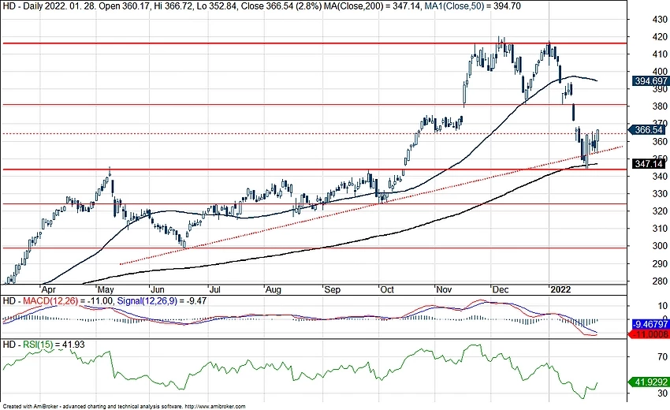Click the 2022 label on the date axis
670x410 pixels.
coord(560,289)
